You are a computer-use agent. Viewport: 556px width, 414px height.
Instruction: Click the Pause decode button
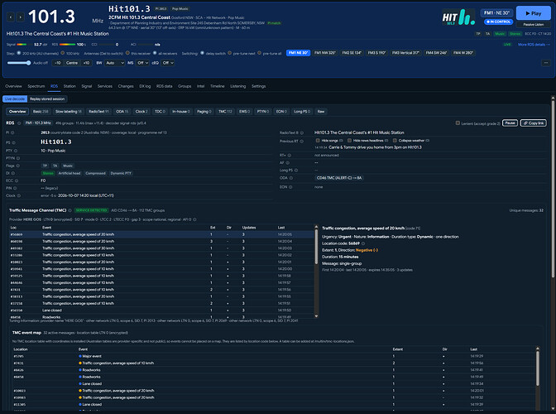(510, 123)
